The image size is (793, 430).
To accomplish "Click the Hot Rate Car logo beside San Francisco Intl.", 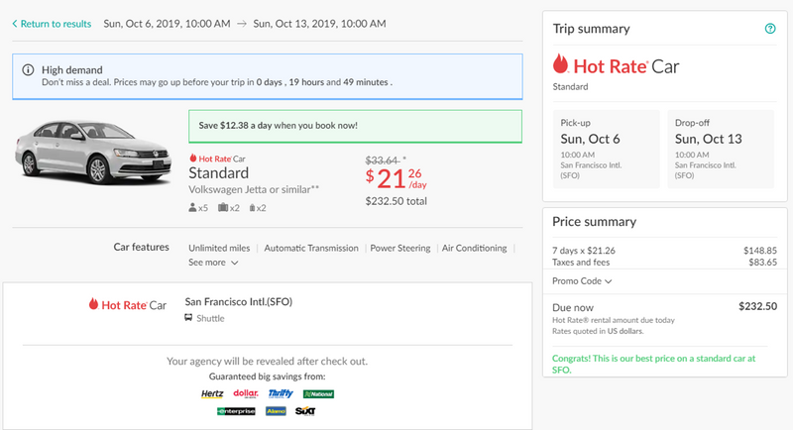I will point(128,305).
